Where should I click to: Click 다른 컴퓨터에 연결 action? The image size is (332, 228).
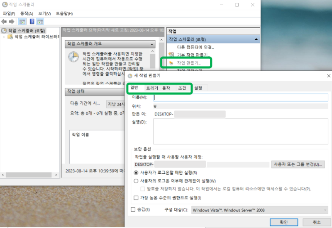195,47
